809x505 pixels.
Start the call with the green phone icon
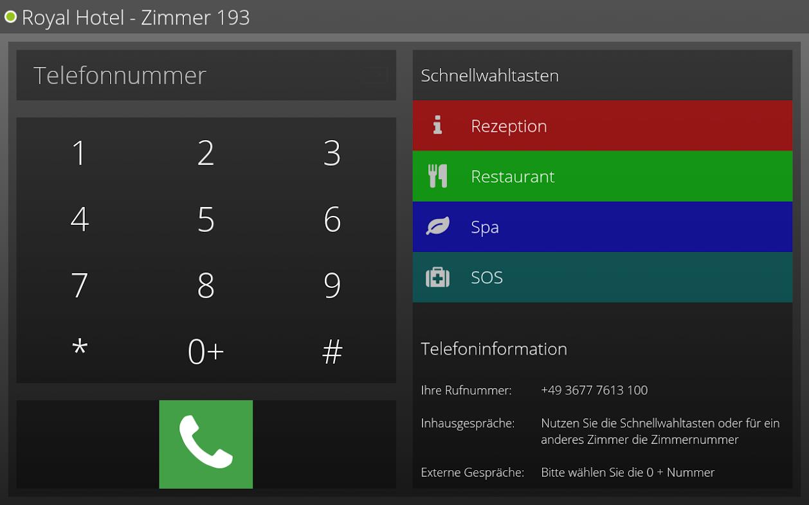pyautogui.click(x=206, y=444)
